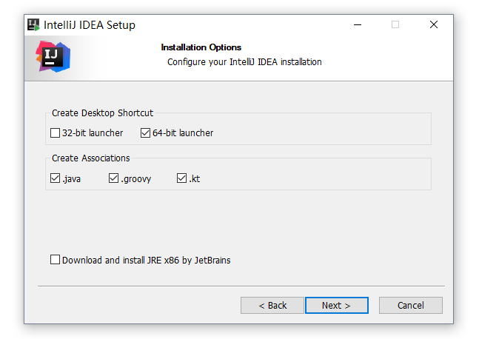Click the IntelliJ IDEA title bar icon
This screenshot has height=339, width=479.
click(33, 24)
